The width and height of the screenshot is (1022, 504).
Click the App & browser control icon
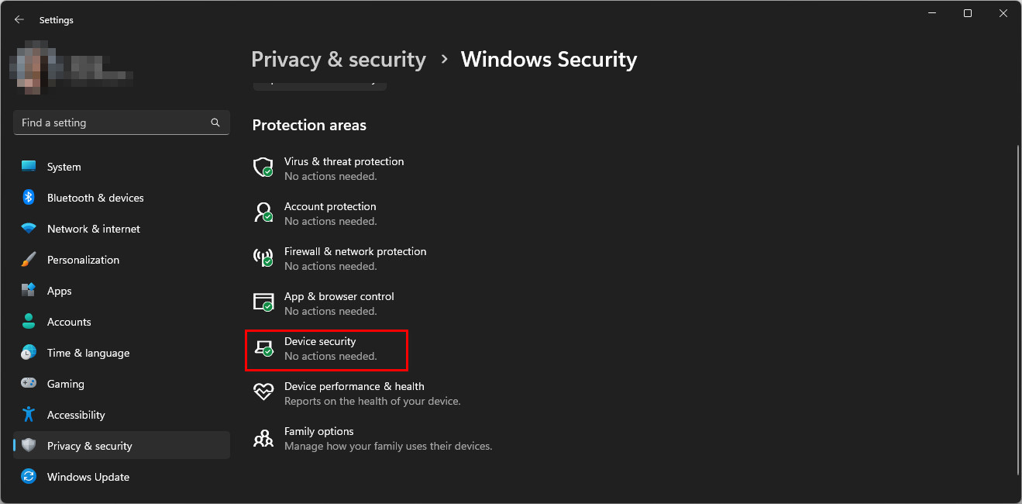263,302
